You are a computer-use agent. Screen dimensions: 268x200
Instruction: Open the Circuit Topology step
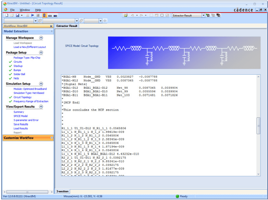pos(23,97)
